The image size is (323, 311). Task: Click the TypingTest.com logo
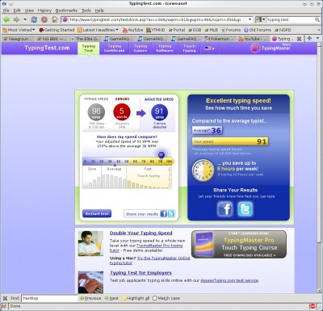tap(47, 48)
